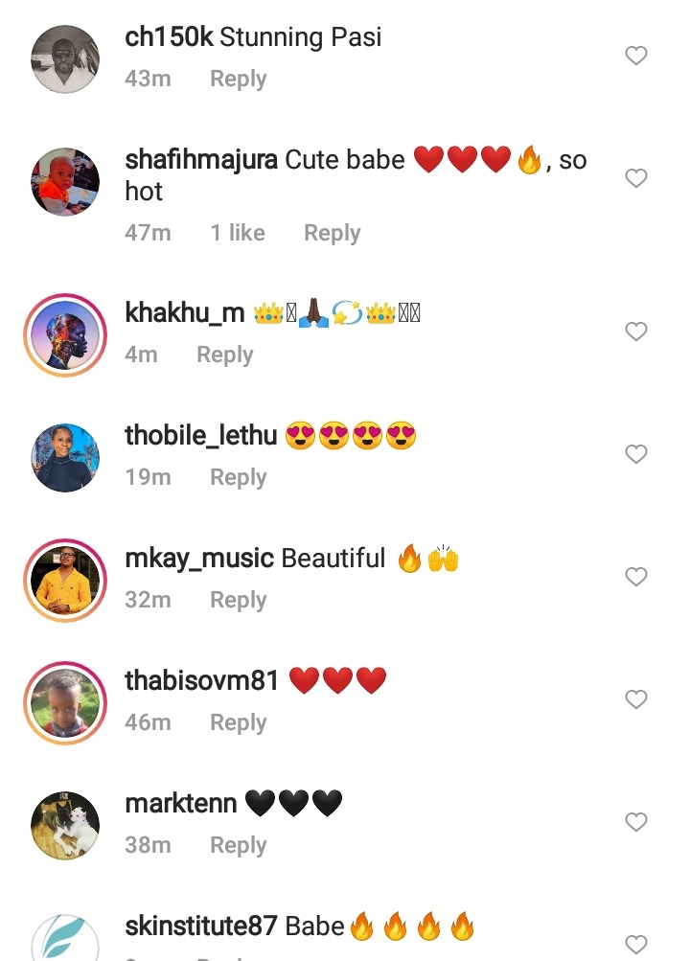690x961 pixels.
Task: Open skinstitute87 username profile
Action: pos(201,927)
